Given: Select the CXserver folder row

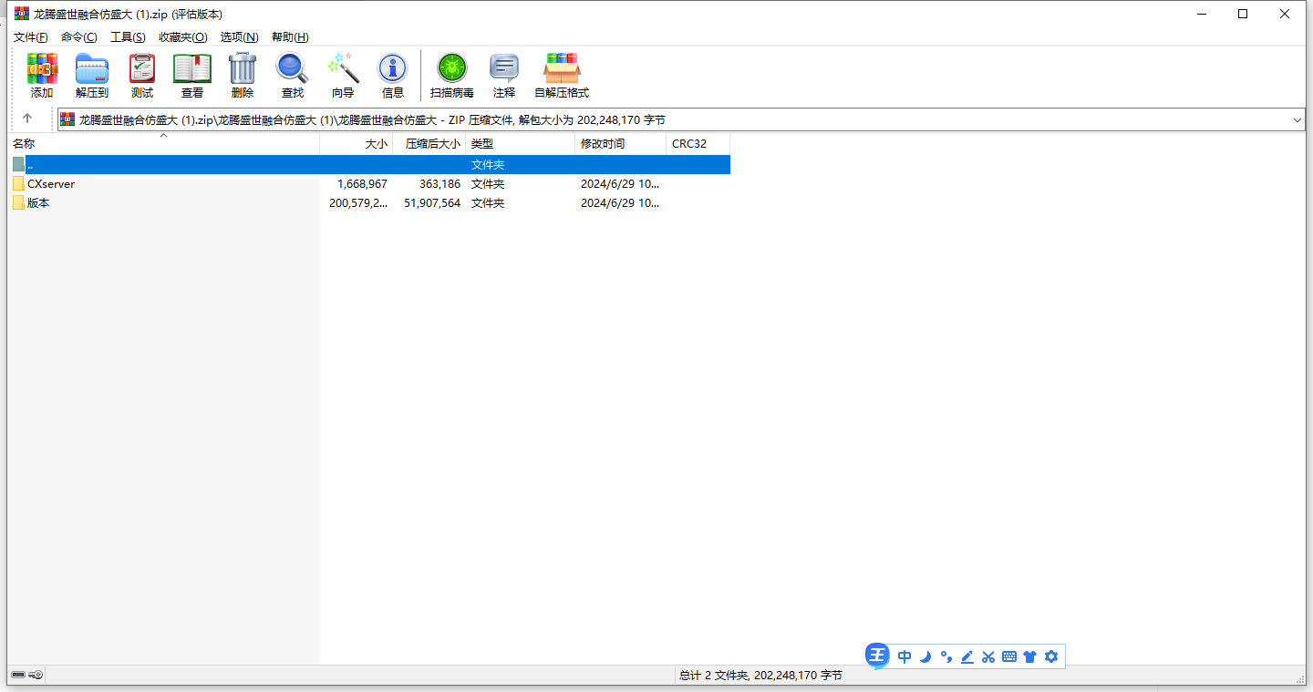Looking at the screenshot, I should 51,184.
